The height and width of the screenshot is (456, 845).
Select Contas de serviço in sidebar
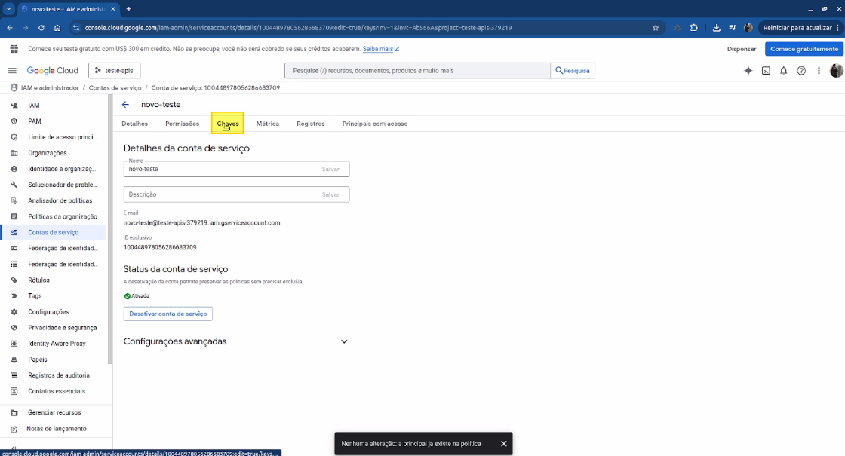pos(54,233)
